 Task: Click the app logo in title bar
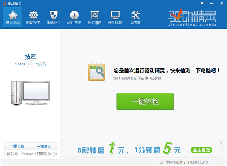coord(4,3)
